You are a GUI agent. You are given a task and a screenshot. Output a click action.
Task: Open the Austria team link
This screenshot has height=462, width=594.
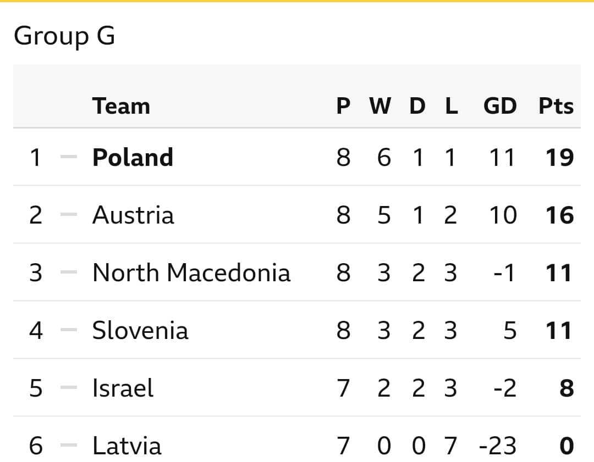tap(133, 215)
